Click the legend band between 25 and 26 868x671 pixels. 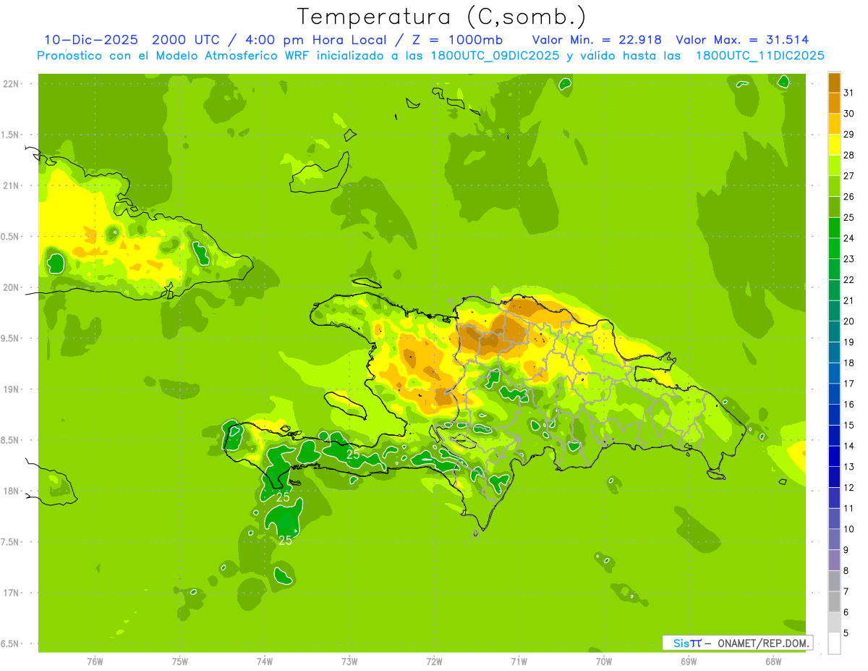(834, 208)
